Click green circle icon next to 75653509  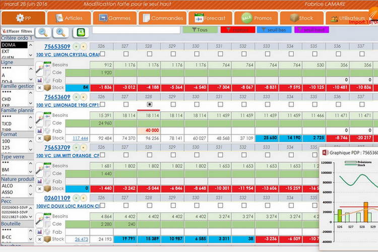point(76,47)
